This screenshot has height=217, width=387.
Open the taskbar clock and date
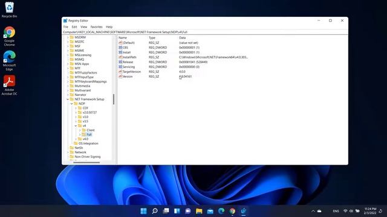click(x=370, y=211)
